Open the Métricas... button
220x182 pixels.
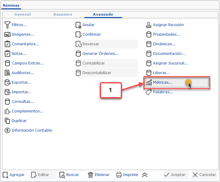(177, 82)
